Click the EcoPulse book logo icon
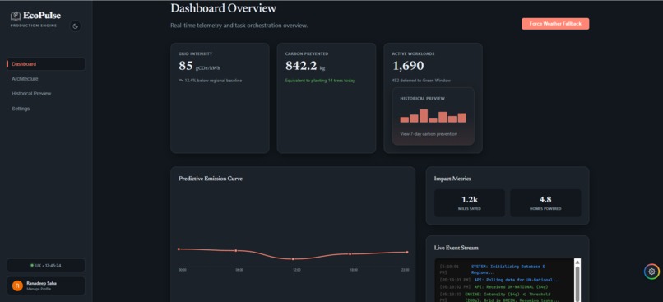This screenshot has width=663, height=302. pyautogui.click(x=16, y=16)
